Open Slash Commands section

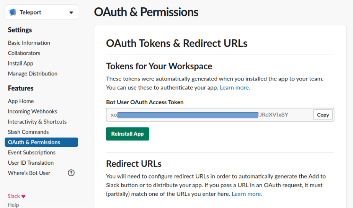click(28, 132)
